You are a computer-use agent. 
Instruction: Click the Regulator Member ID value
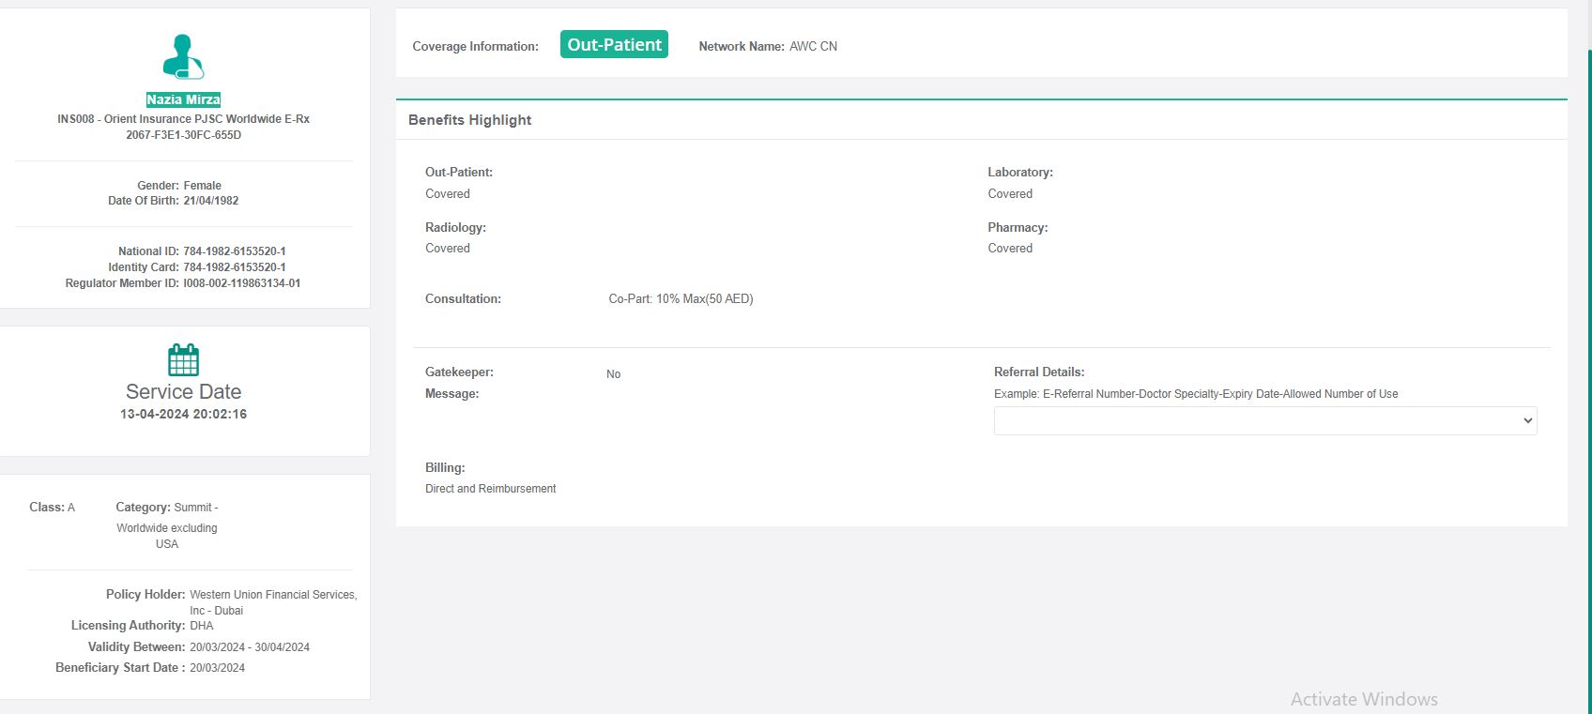point(241,283)
